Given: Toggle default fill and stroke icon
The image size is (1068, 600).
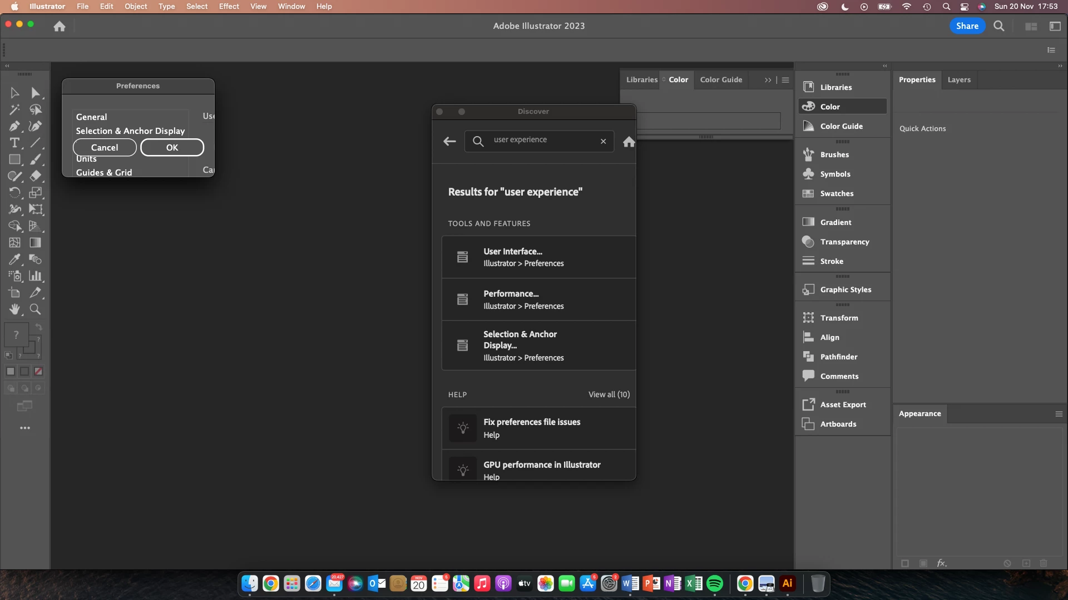Looking at the screenshot, I should click(8, 355).
